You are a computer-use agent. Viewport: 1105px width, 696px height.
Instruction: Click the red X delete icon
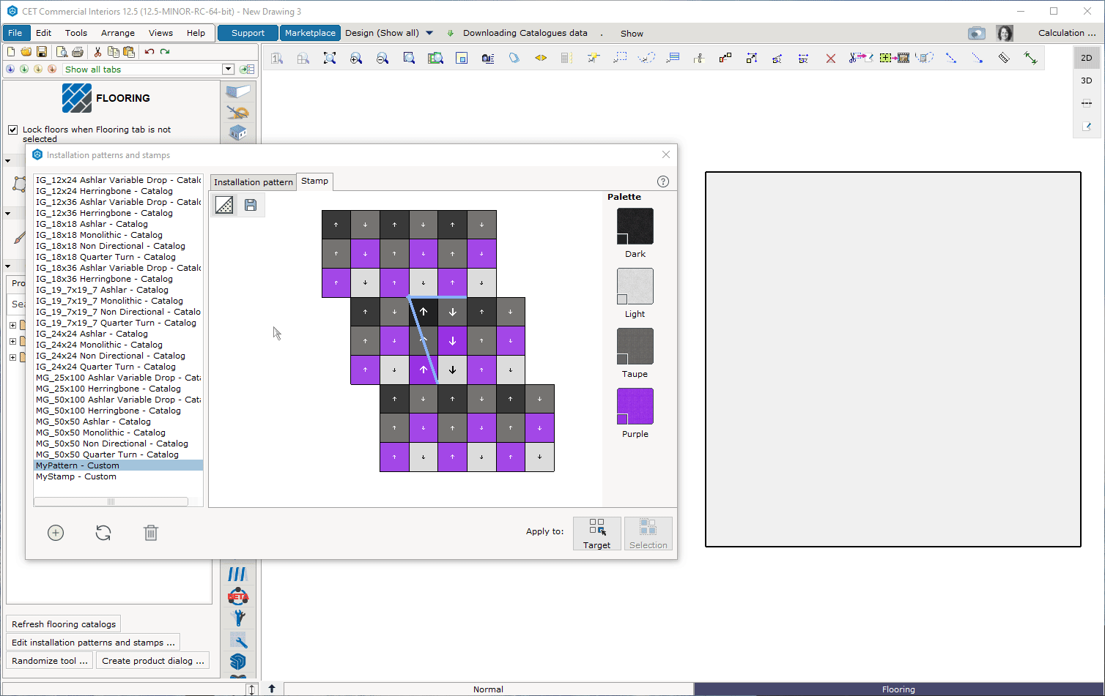(831, 58)
